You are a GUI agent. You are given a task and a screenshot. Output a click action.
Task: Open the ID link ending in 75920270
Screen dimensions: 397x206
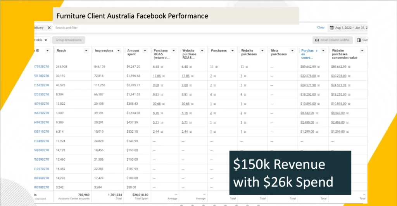tap(41, 67)
